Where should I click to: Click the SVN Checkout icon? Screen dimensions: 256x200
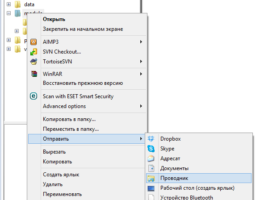click(x=34, y=52)
